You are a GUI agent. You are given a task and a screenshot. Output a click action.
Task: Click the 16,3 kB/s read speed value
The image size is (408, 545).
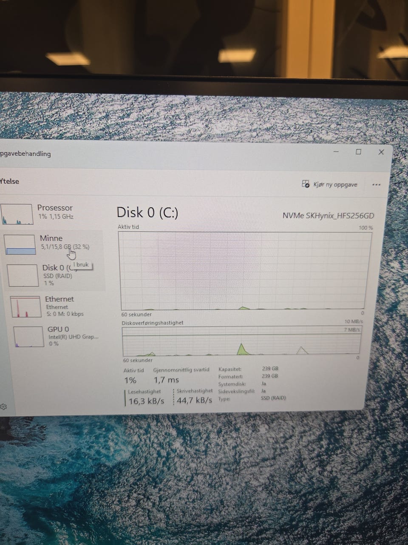tap(146, 401)
